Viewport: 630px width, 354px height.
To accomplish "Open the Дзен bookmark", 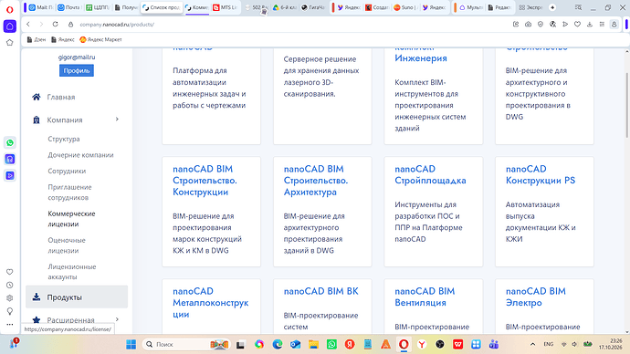I will [x=37, y=39].
